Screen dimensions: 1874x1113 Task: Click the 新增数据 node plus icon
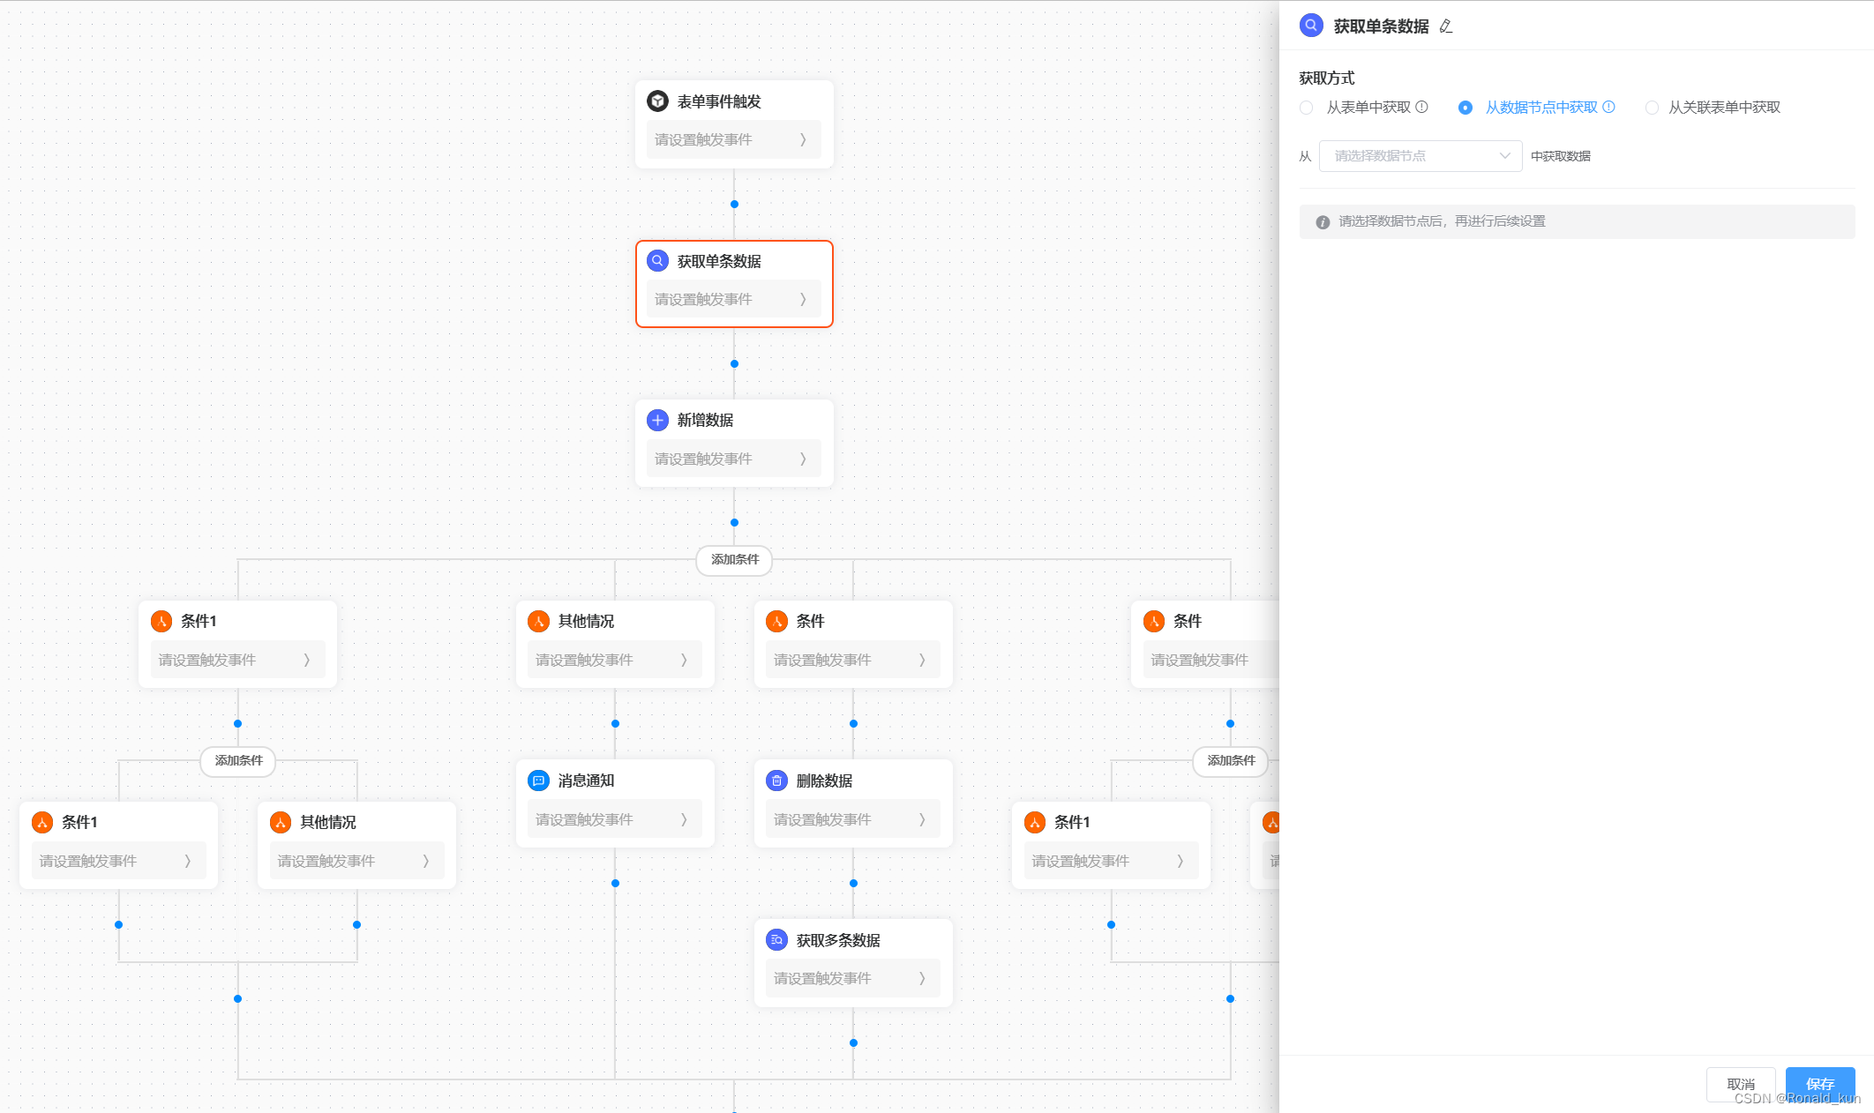(657, 420)
